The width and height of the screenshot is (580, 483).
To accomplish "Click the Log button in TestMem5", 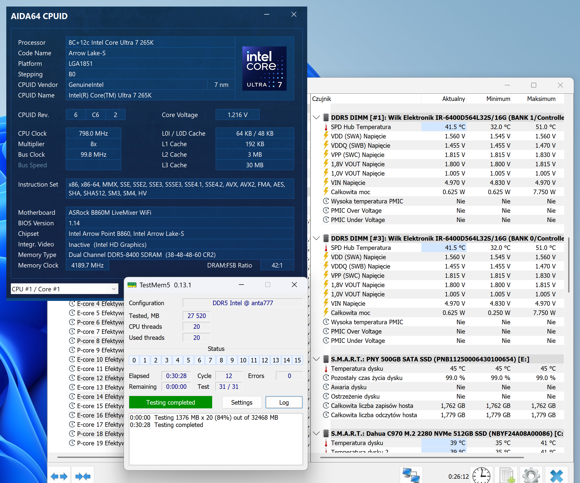I will pyautogui.click(x=284, y=402).
